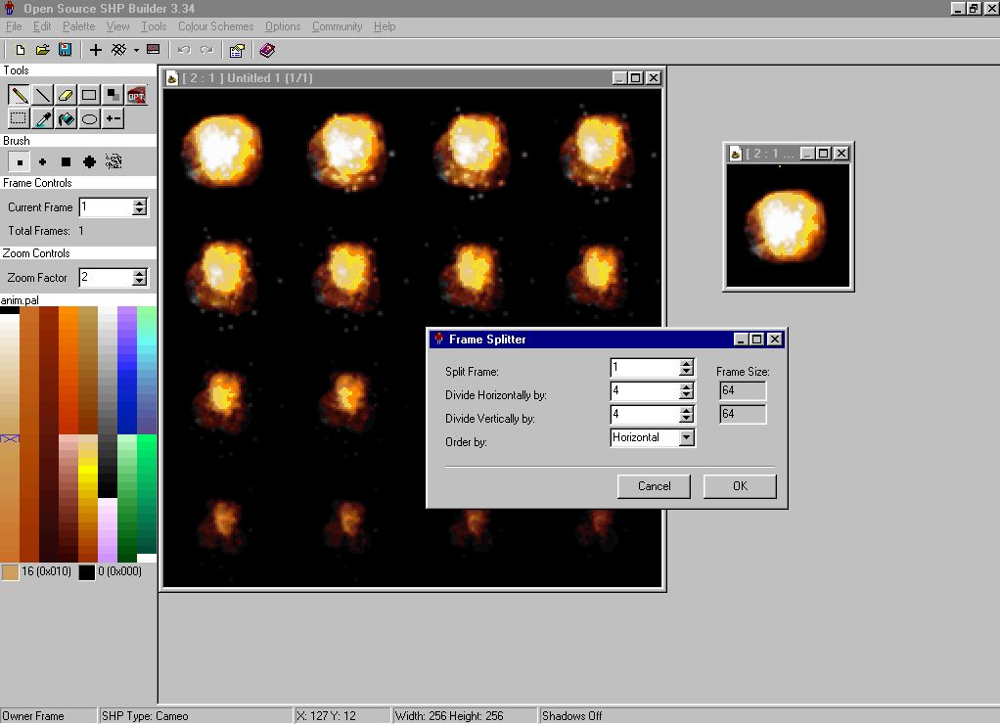Screen dimensions: 1000x724
Task: Open the Palette menu
Action: 79,26
